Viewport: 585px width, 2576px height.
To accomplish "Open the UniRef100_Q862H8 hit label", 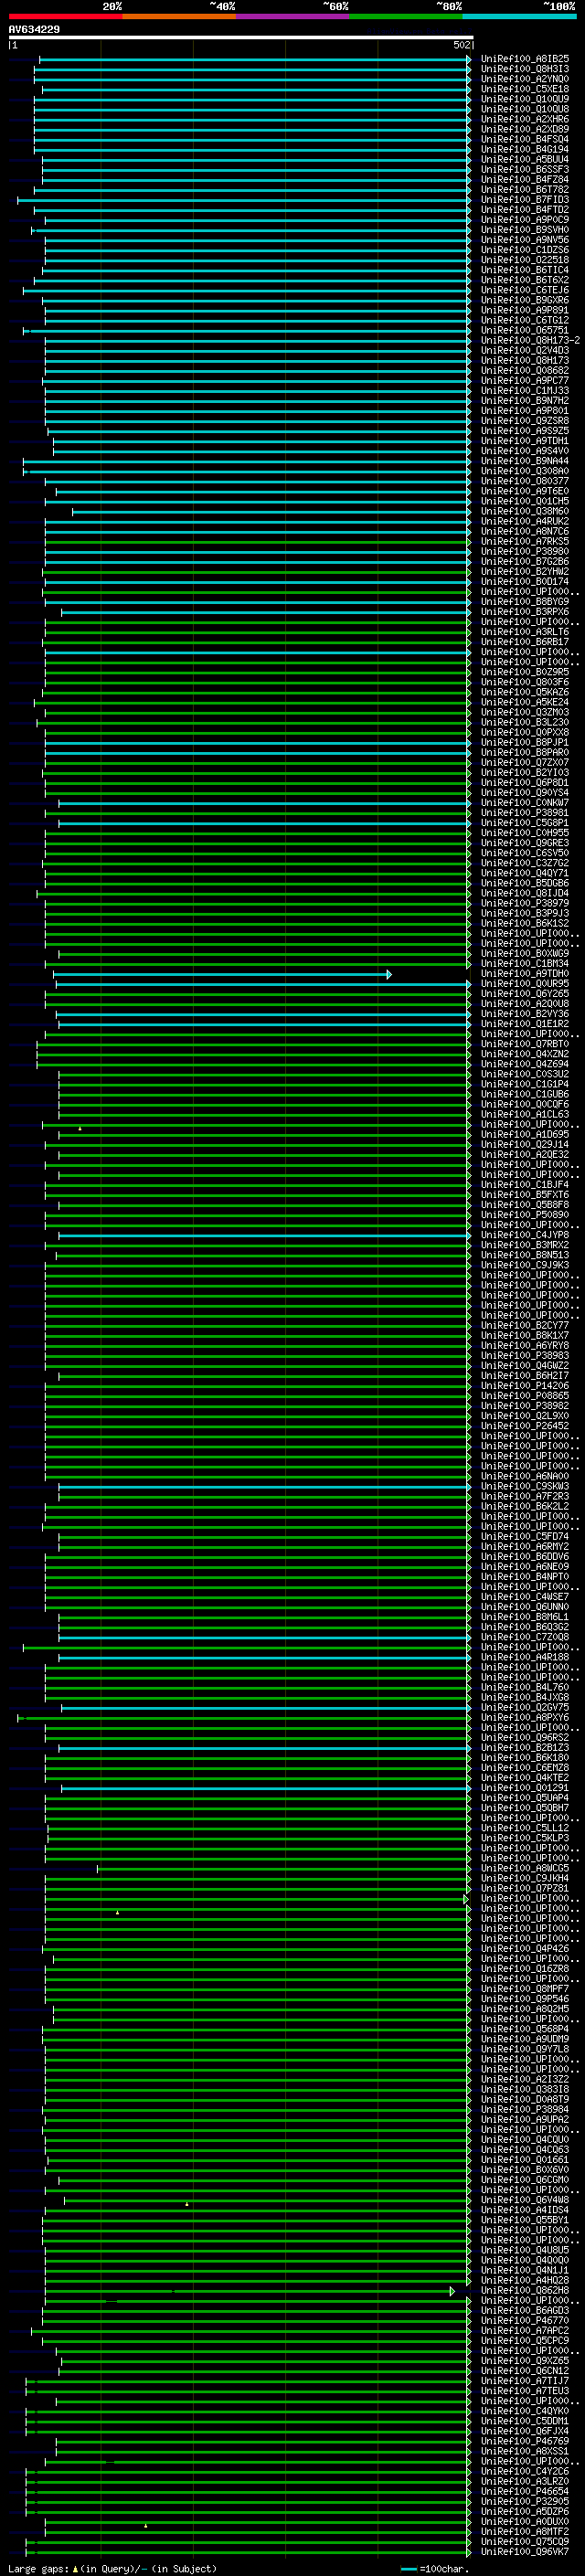I will [x=525, y=2290].
